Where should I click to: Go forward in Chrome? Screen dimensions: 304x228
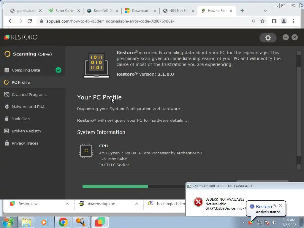pos(20,21)
